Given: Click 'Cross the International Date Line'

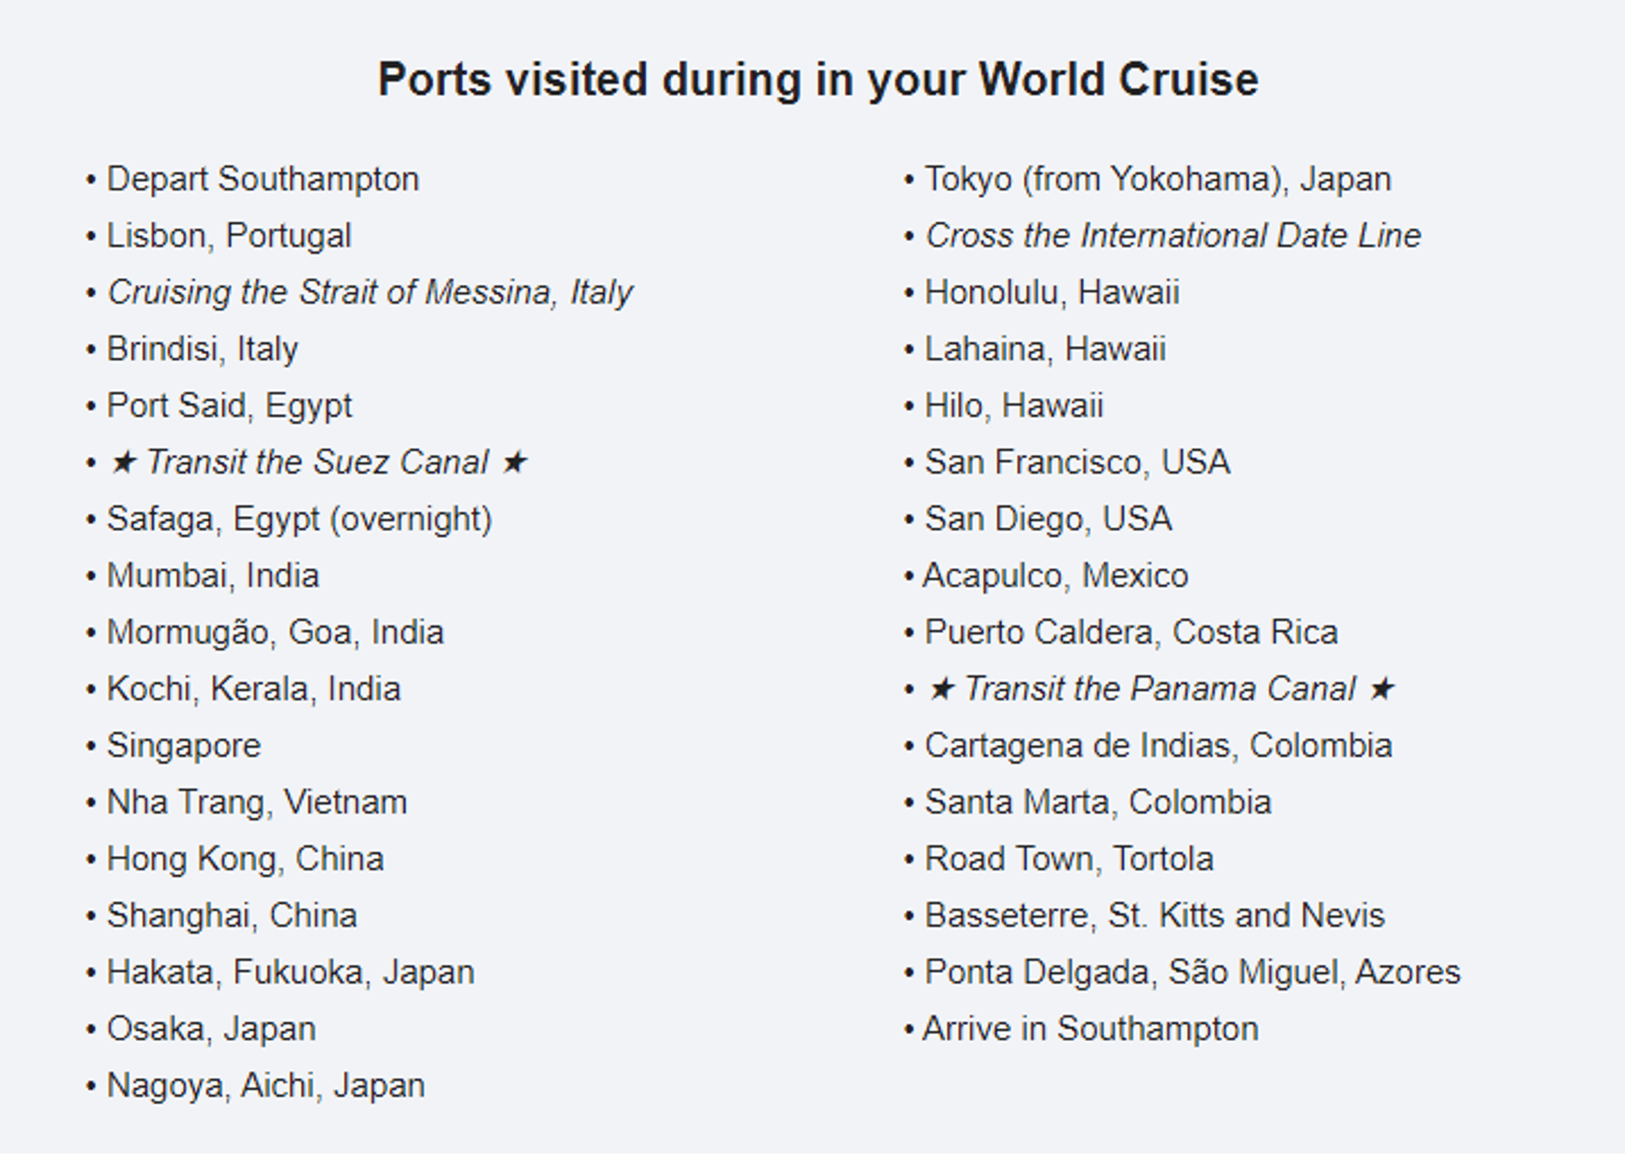Looking at the screenshot, I should (1173, 236).
